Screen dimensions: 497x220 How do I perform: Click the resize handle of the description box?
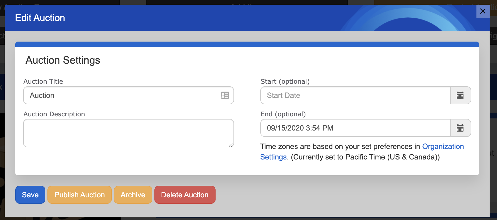[x=231, y=144]
